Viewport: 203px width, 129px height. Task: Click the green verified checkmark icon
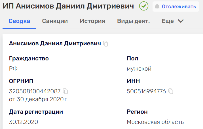tap(144, 6)
